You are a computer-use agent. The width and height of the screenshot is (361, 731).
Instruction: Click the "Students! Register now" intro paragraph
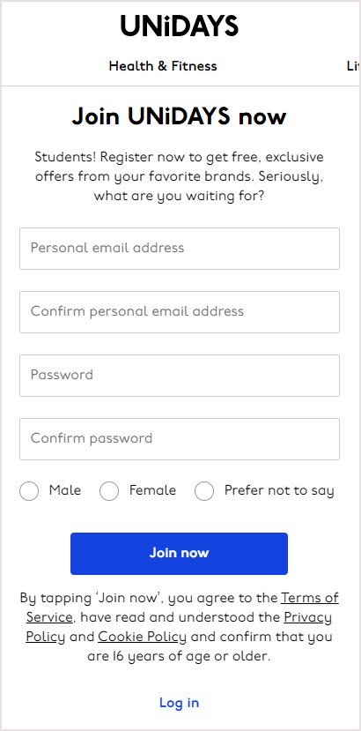(179, 176)
